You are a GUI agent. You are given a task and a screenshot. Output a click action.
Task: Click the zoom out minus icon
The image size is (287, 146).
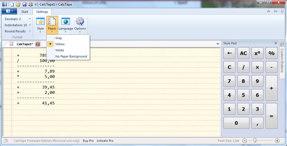click(245, 141)
